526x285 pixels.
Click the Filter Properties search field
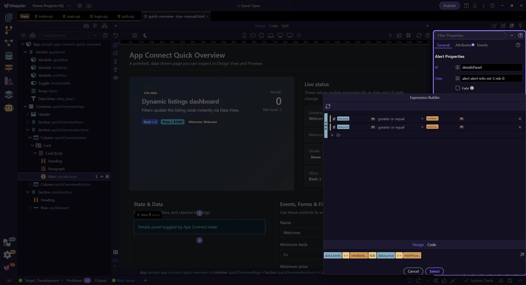(470, 35)
